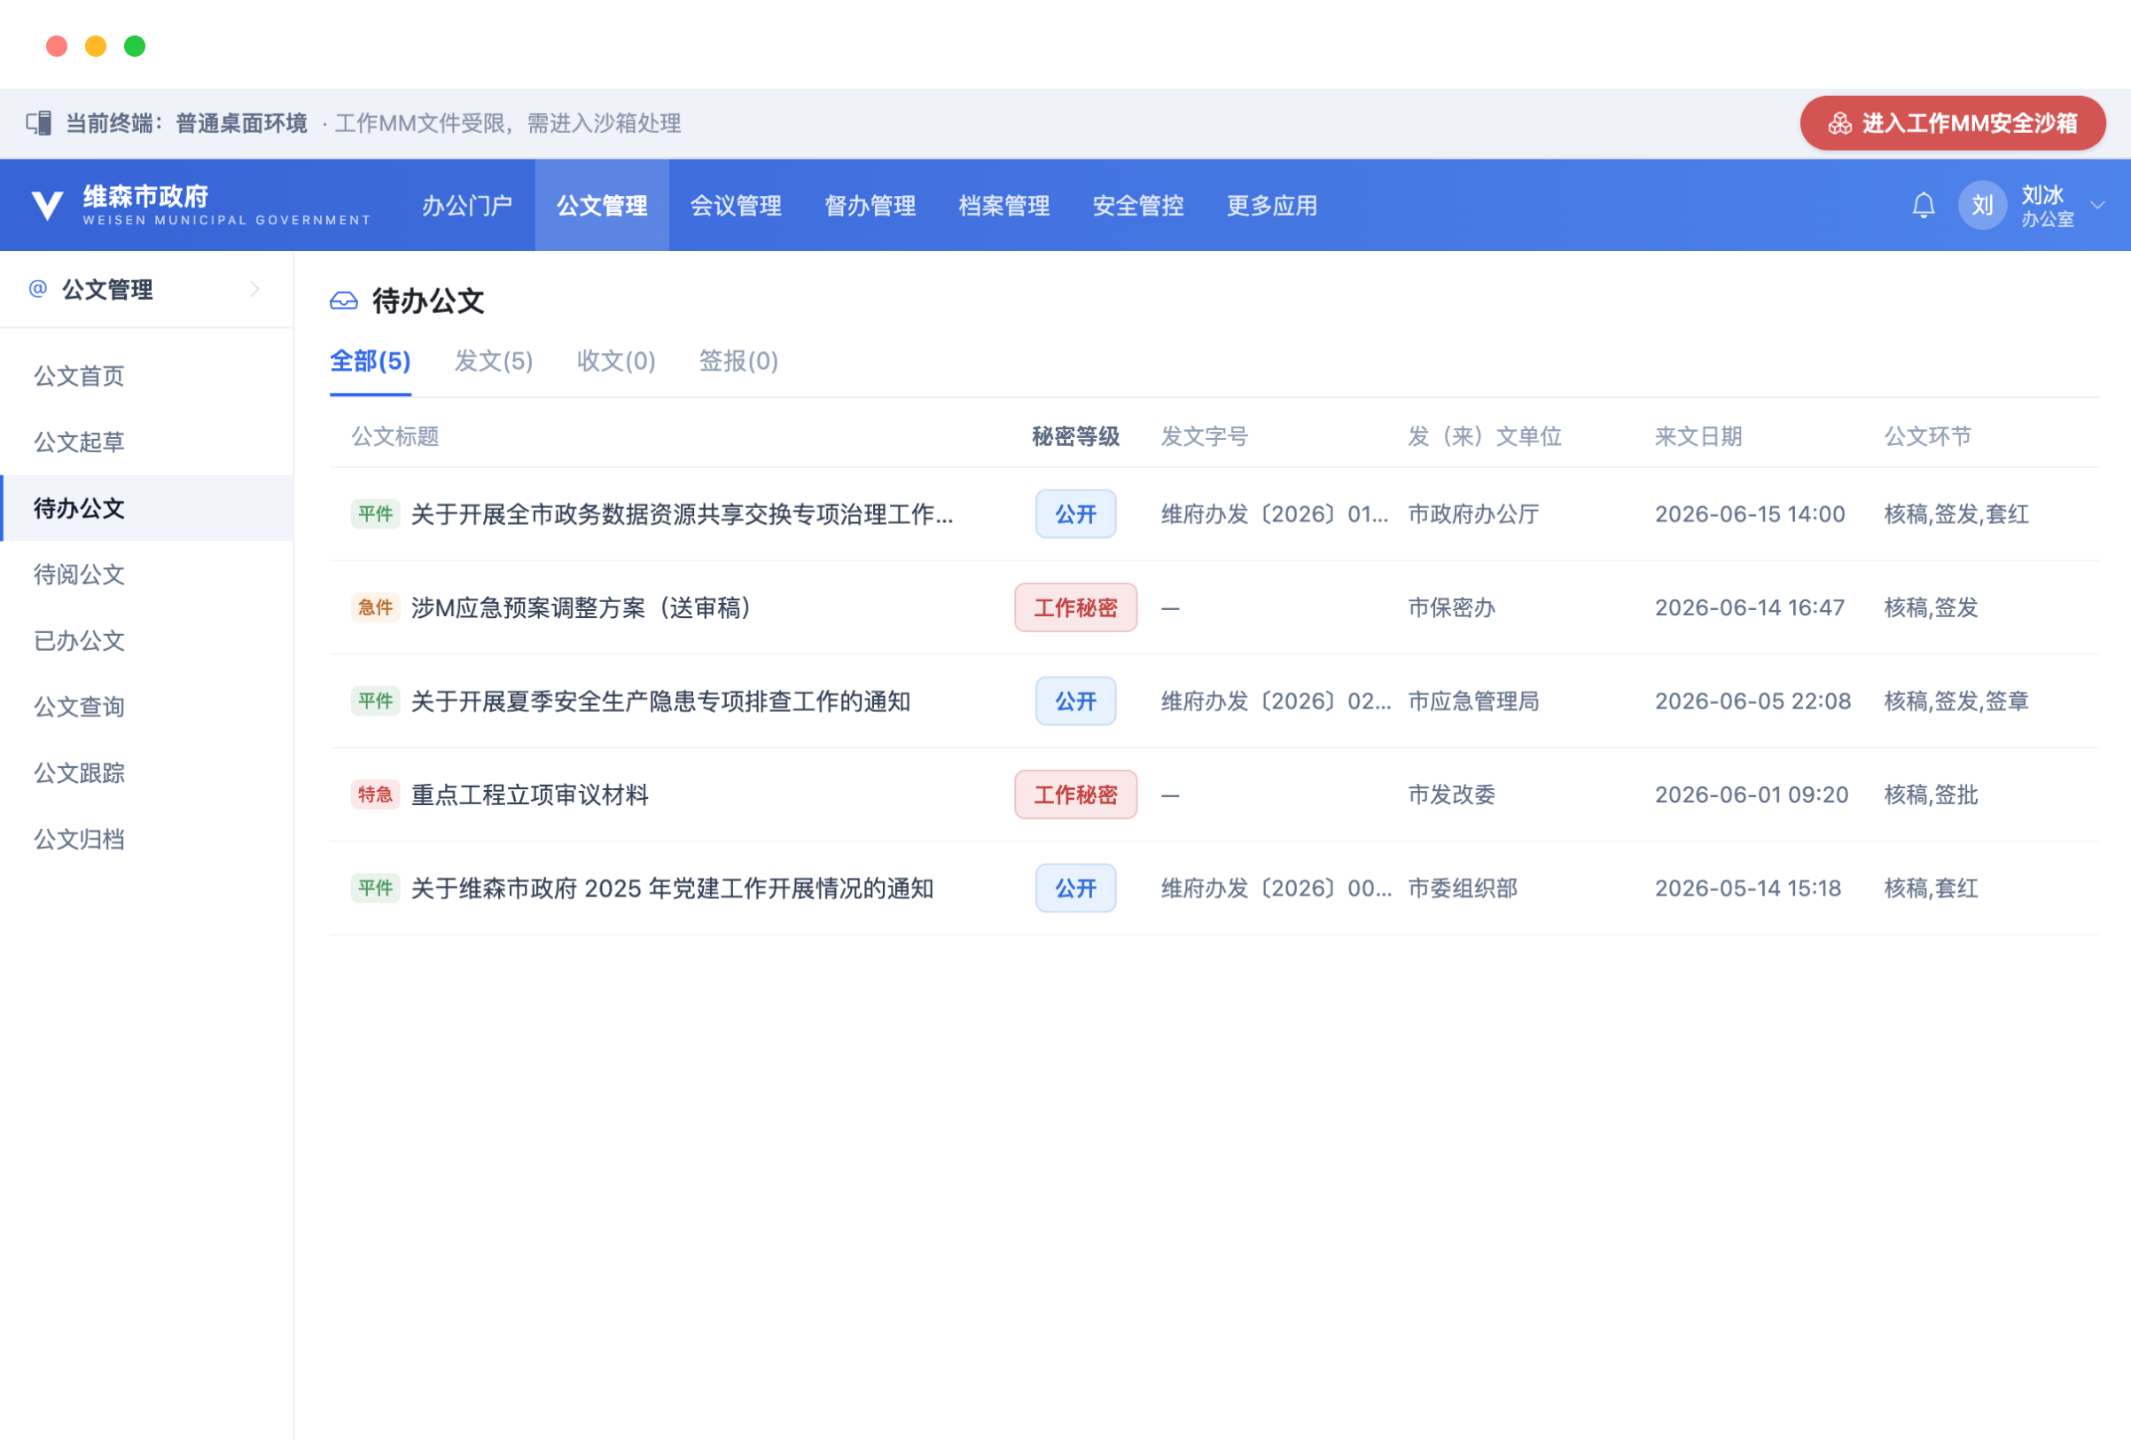
Task: Open document 关于开展全市政务数据资源共享交换专项治理工作
Action: [683, 513]
